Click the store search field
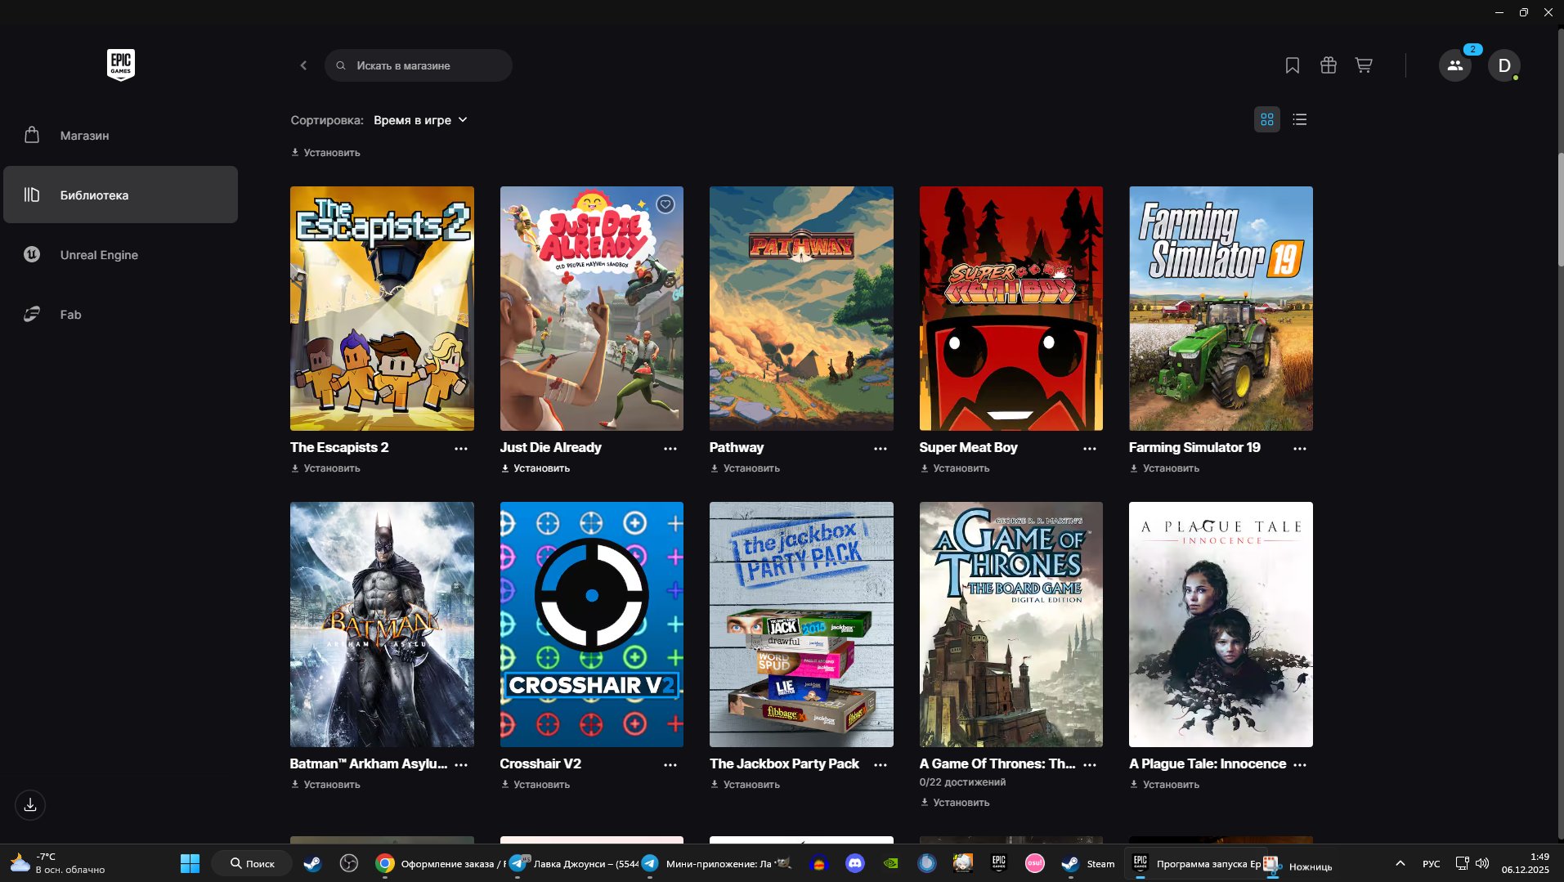This screenshot has height=882, width=1564. pyautogui.click(x=419, y=65)
